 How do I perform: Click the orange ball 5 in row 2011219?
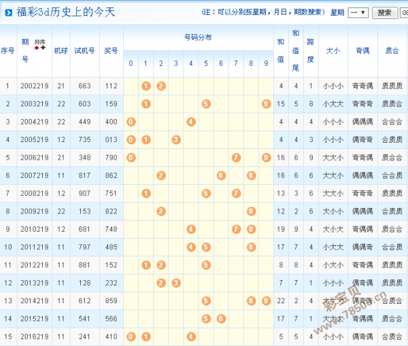tap(206, 247)
